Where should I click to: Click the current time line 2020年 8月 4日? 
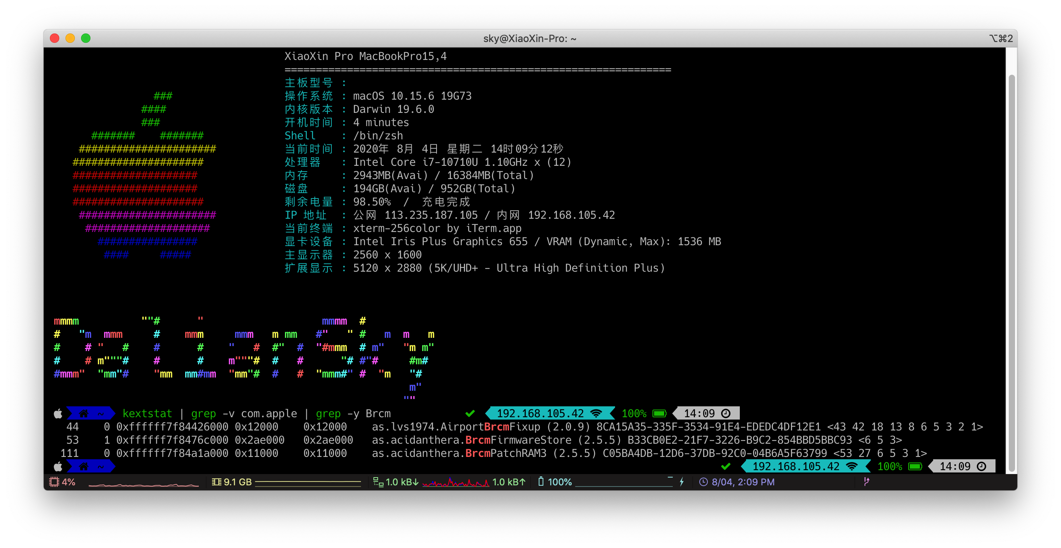(x=458, y=149)
